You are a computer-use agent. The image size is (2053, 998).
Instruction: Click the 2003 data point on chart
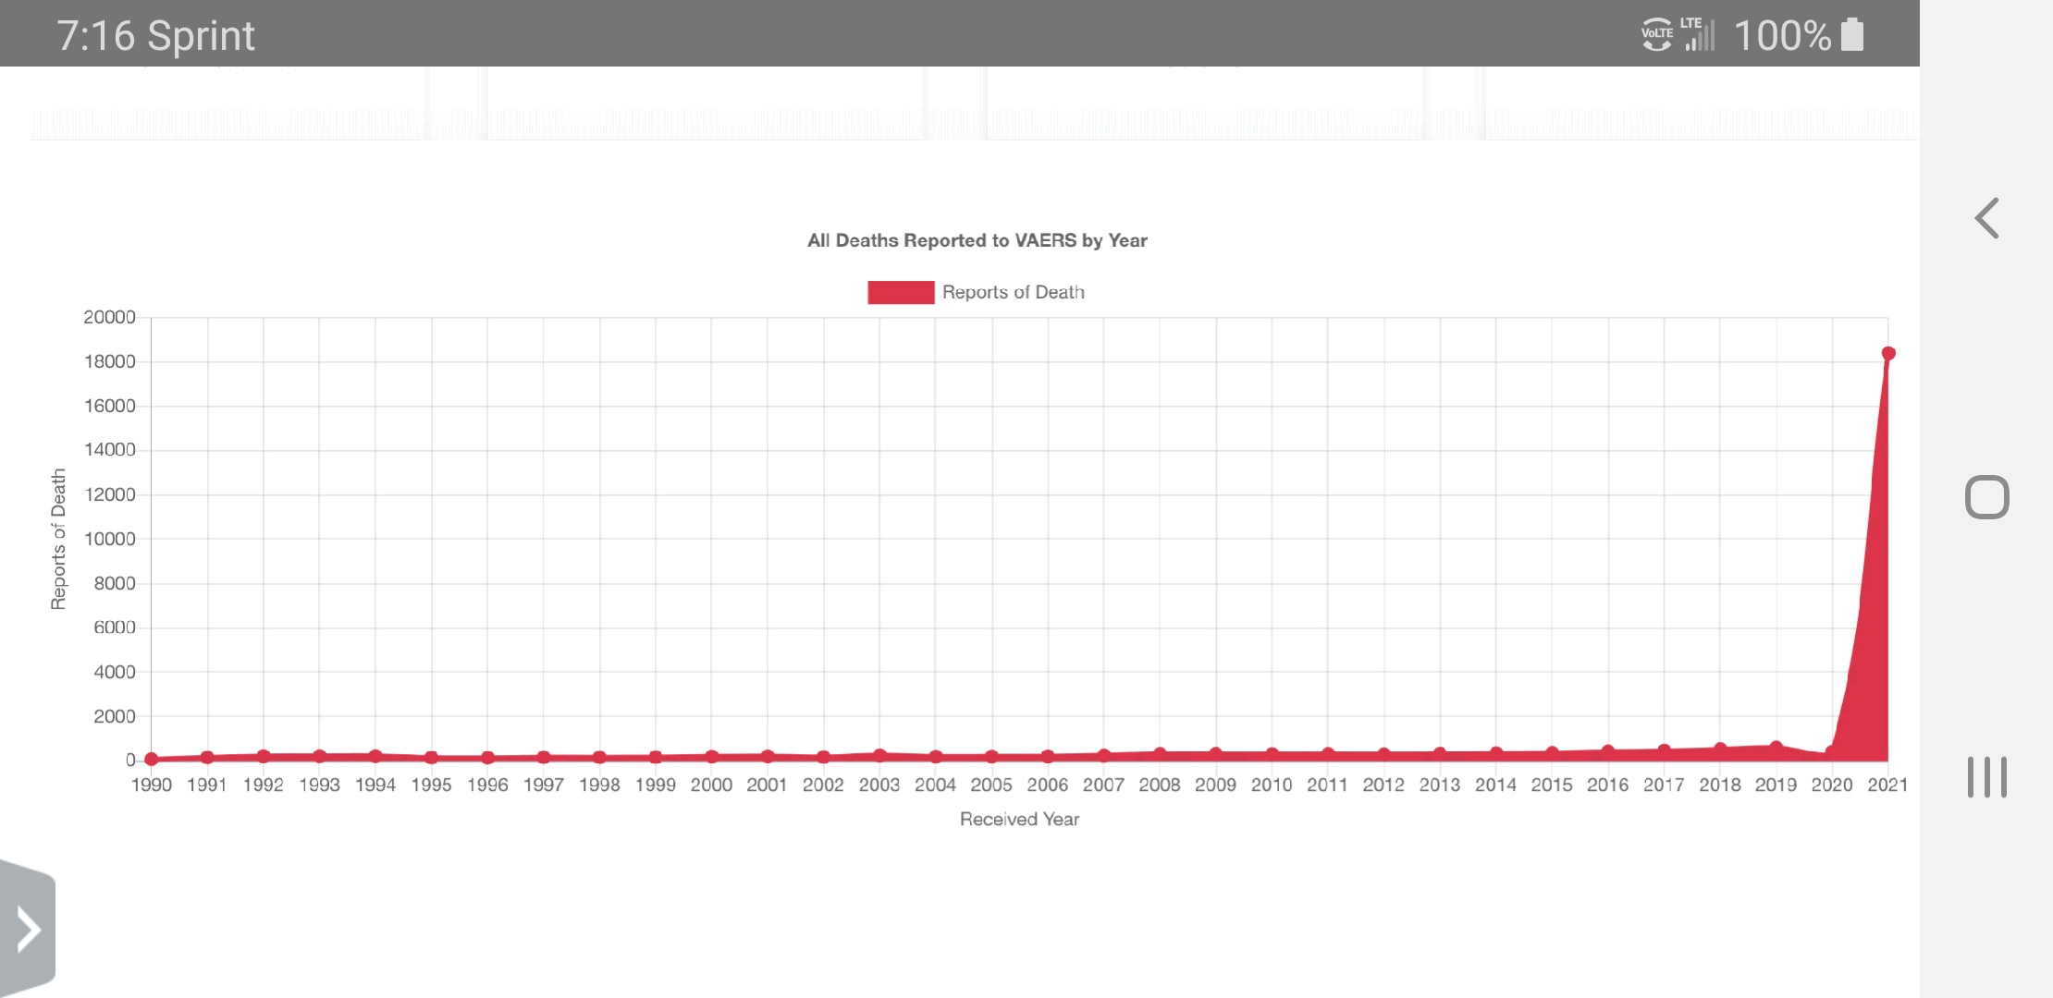pos(879,755)
